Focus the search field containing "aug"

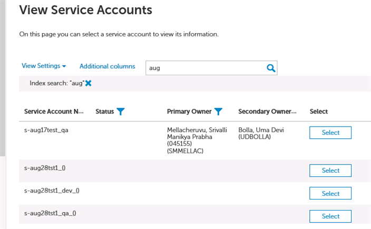[206, 68]
